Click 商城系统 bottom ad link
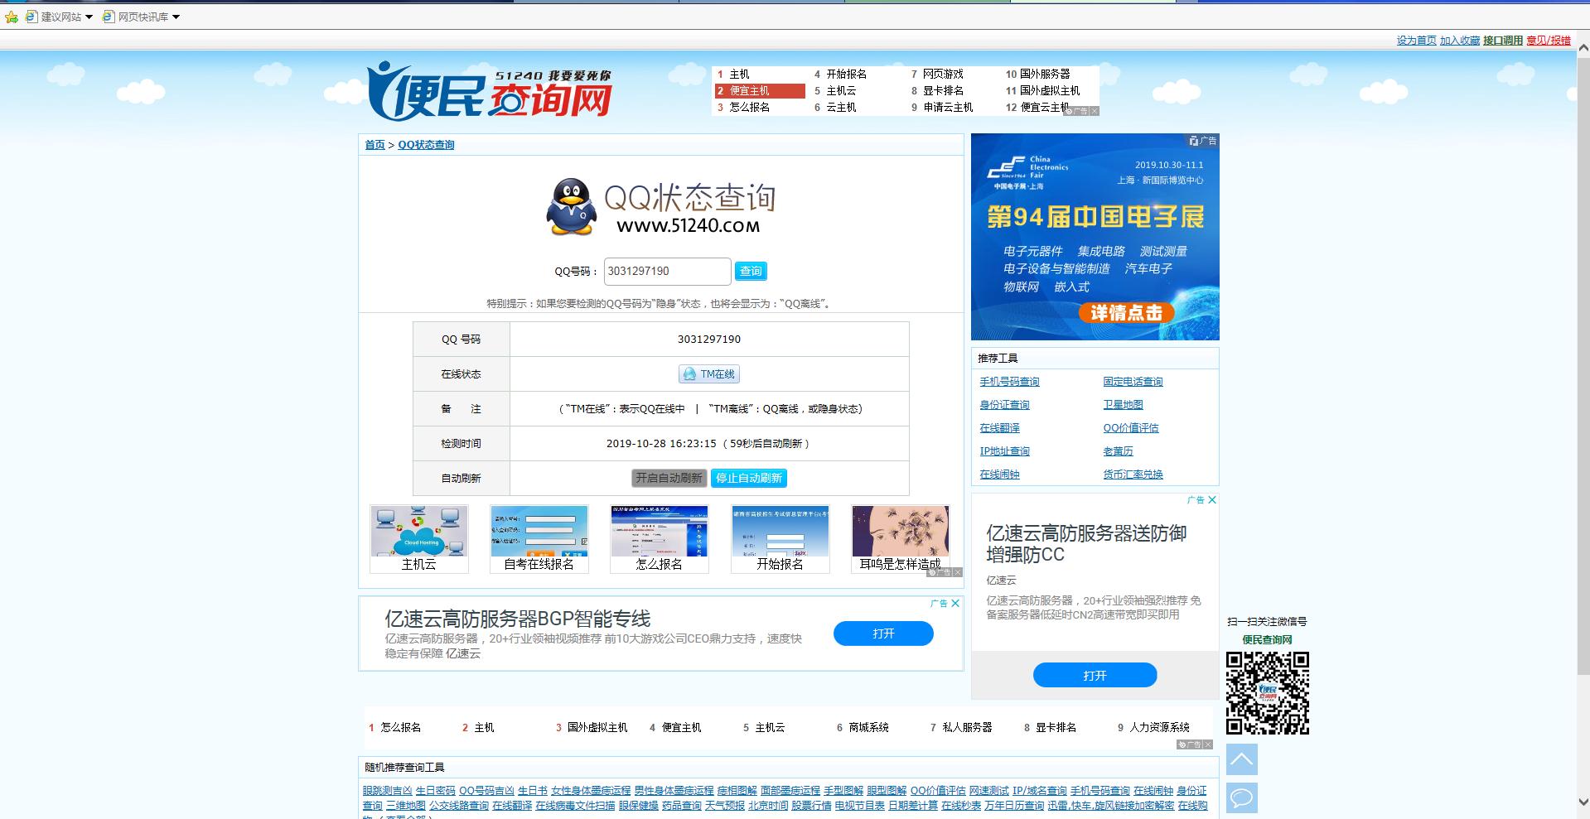The image size is (1590, 819). 868,728
